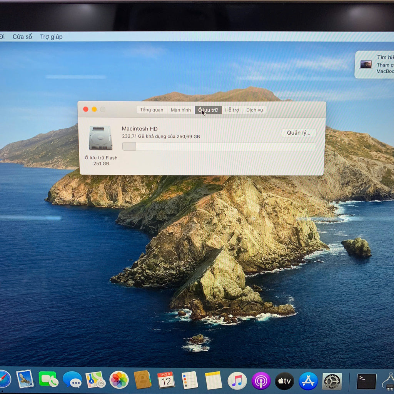Switch to the Hỗ trợ tab
The height and width of the screenshot is (394, 394).
pyautogui.click(x=232, y=110)
